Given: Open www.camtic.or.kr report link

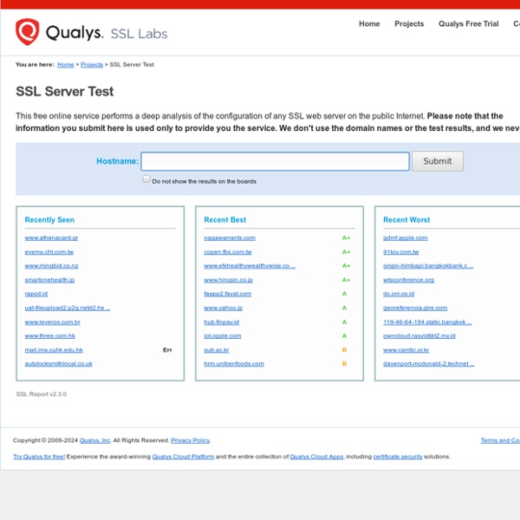Looking at the screenshot, I should [406, 350].
